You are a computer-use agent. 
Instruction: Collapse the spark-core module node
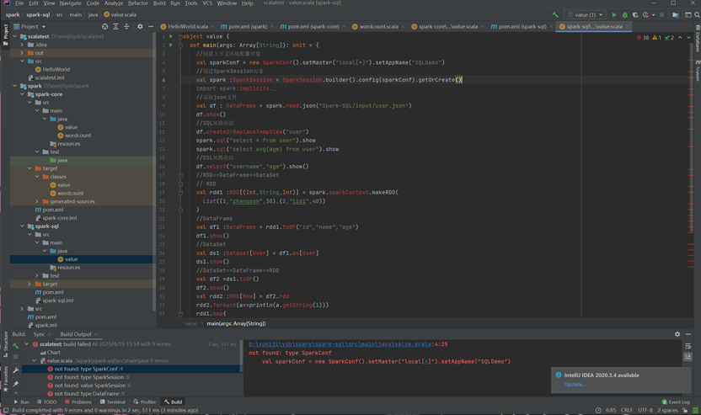pos(22,94)
